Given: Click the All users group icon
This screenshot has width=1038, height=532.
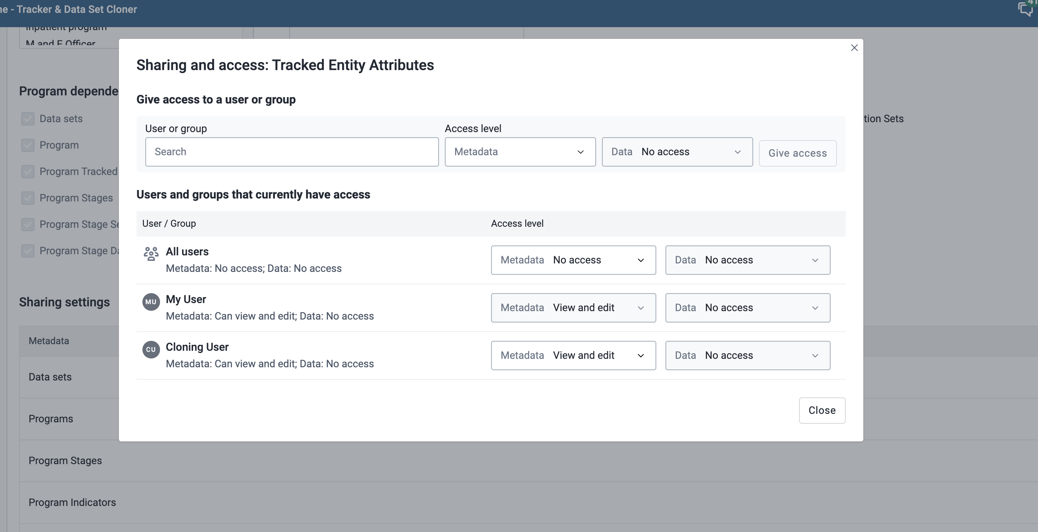Looking at the screenshot, I should coord(151,254).
